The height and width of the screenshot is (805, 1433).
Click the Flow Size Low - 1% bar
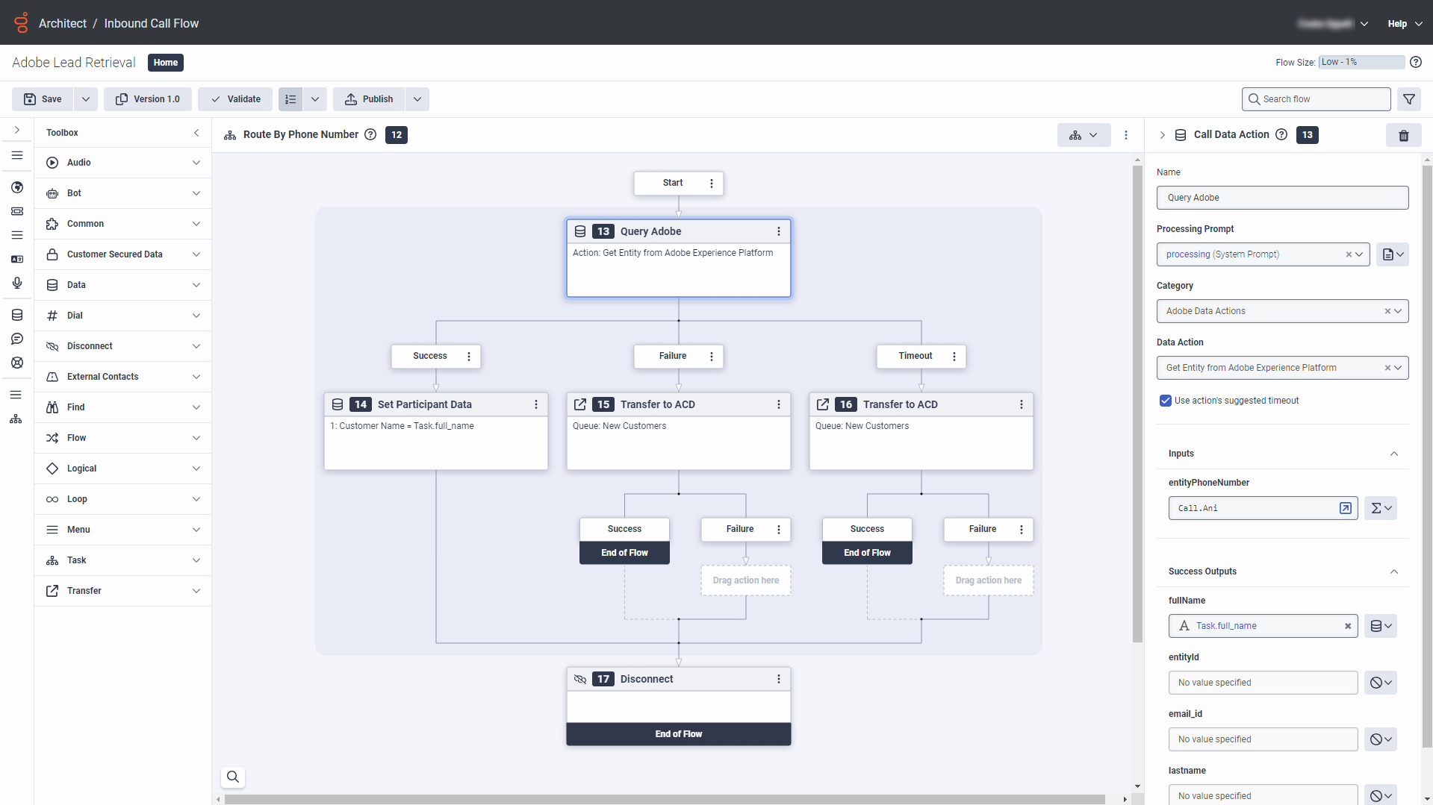point(1361,62)
